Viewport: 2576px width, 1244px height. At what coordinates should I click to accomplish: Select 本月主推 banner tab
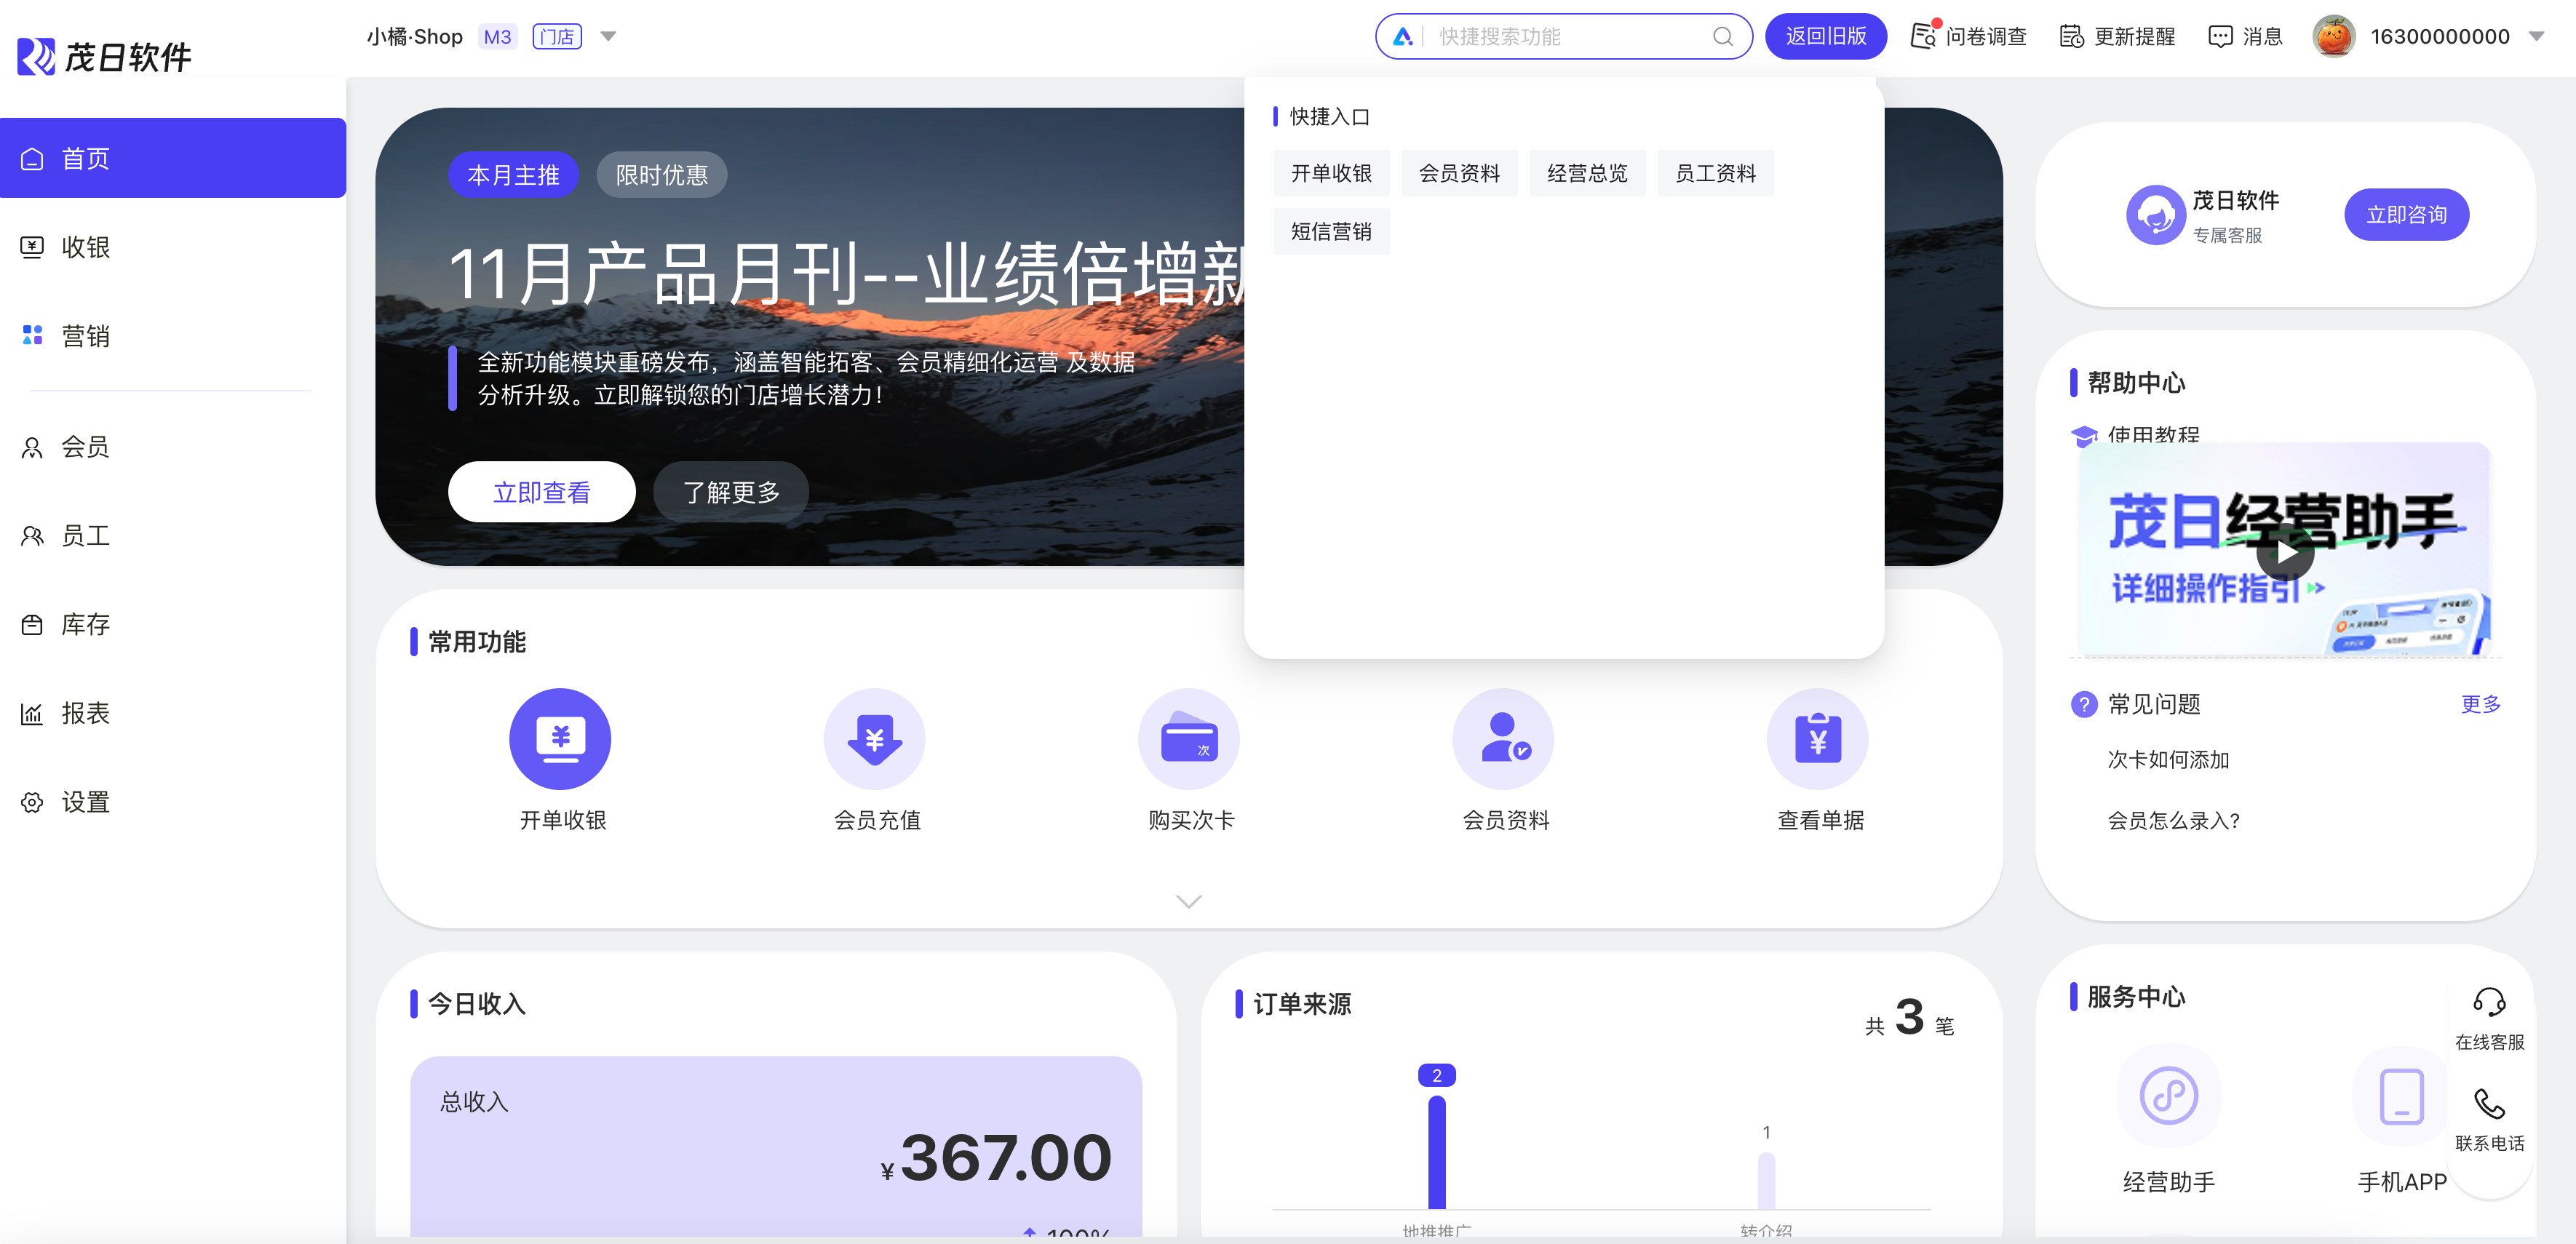coord(513,175)
